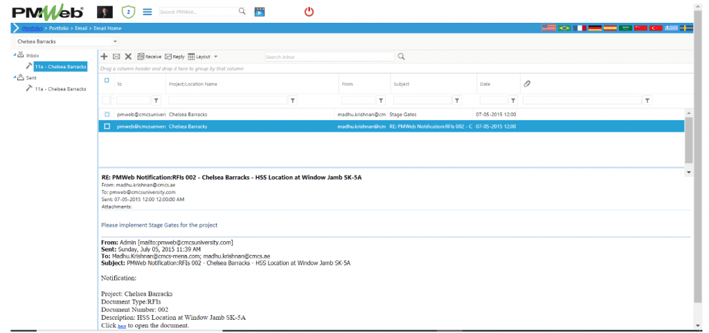Click the email list vertical scrollbar thumb
The width and height of the screenshot is (709, 333).
(x=689, y=140)
